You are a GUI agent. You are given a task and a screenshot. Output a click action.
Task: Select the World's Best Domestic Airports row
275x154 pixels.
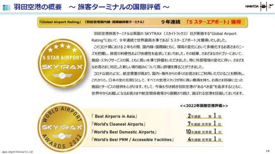tap(124, 132)
